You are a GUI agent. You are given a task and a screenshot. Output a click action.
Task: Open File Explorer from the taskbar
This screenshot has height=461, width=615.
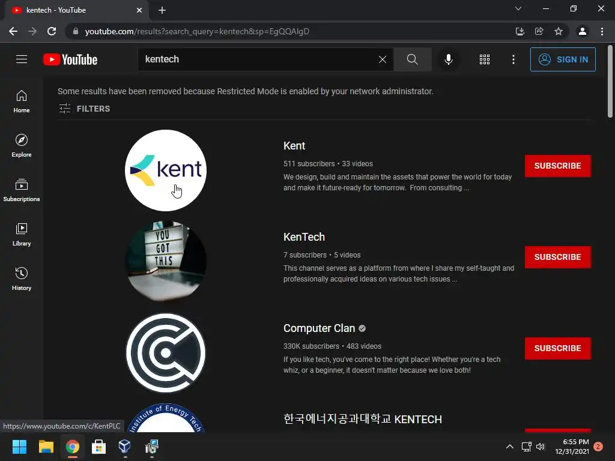pos(46,447)
